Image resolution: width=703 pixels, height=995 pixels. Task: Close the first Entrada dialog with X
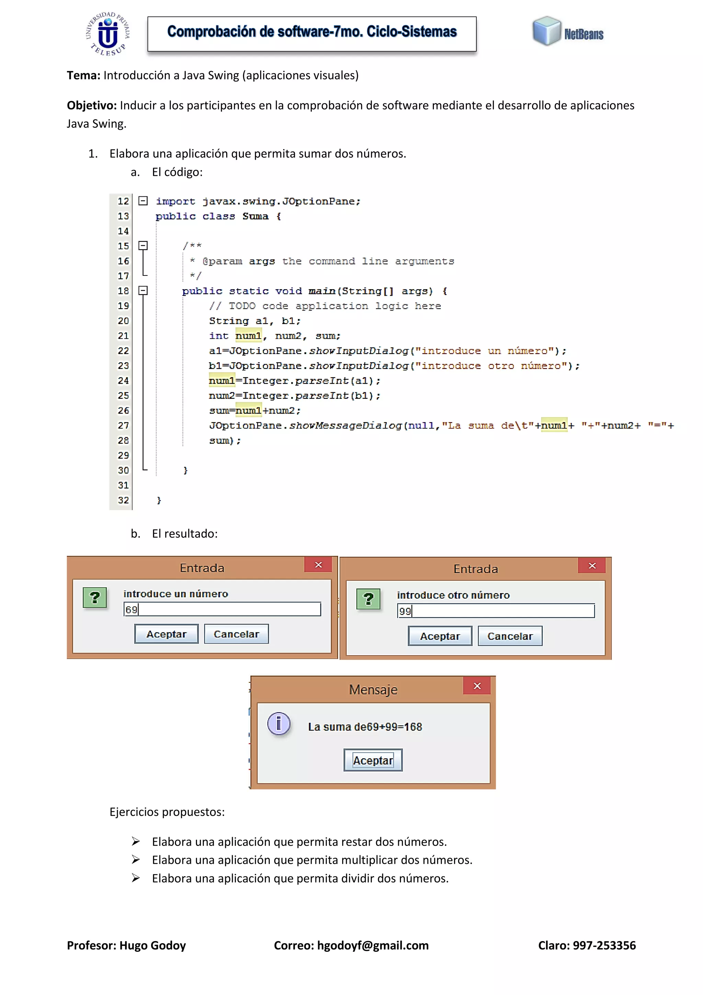pos(318,565)
